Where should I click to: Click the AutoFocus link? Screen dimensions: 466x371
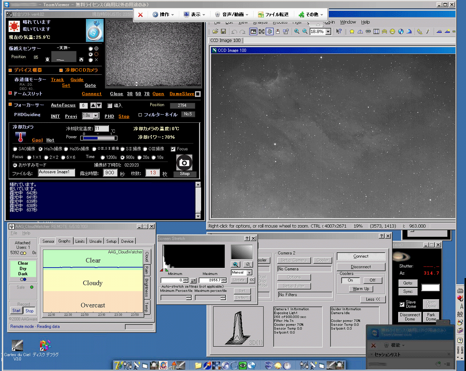63,105
